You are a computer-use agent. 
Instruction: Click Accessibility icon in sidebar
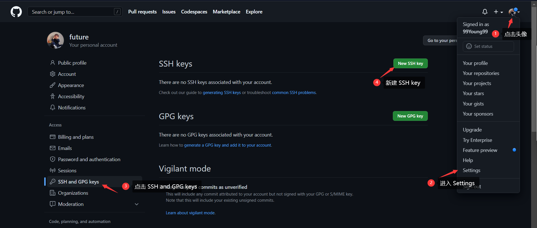click(x=52, y=96)
